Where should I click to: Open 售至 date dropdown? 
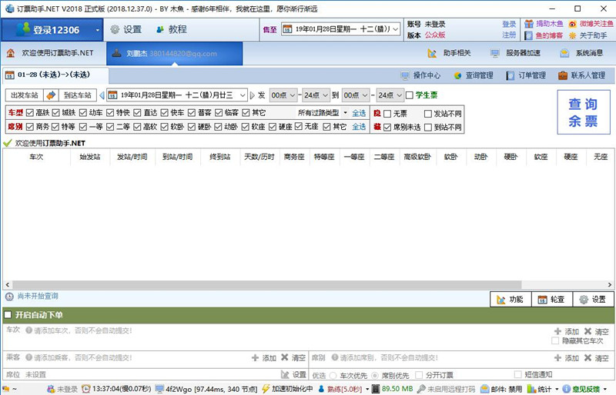[396, 29]
